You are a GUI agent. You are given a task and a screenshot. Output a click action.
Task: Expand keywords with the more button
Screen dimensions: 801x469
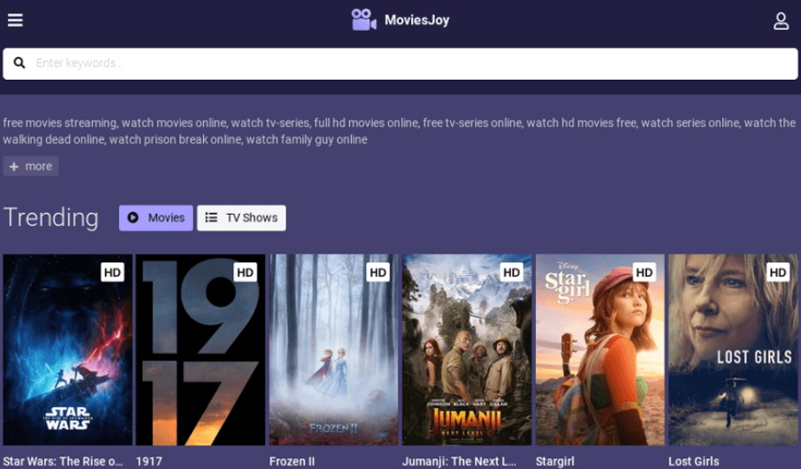point(31,166)
